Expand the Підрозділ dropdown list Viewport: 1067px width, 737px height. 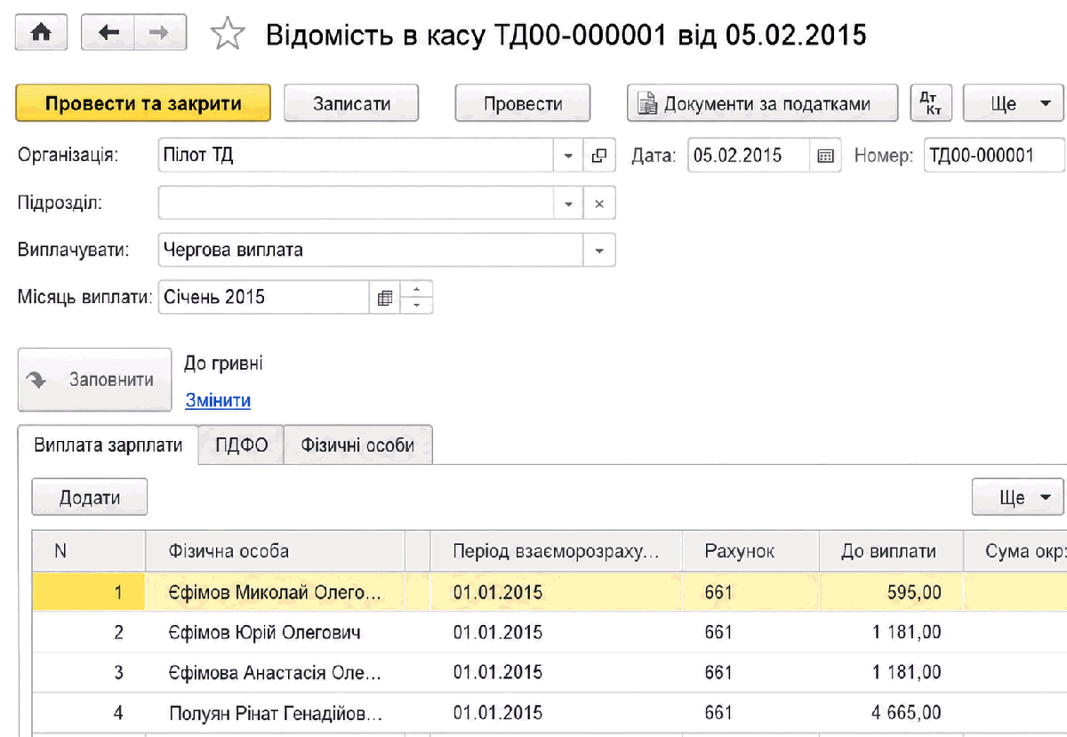(568, 204)
